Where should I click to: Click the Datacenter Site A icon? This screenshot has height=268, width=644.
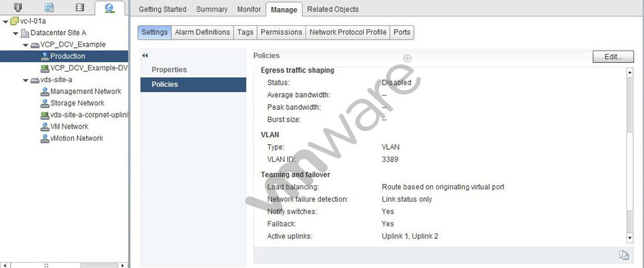point(25,33)
